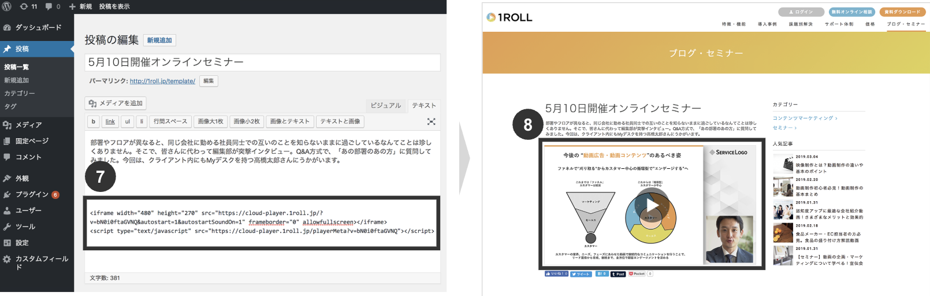Insert 画像とテキスト from the editor toolbar
The width and height of the screenshot is (930, 296).
point(289,121)
